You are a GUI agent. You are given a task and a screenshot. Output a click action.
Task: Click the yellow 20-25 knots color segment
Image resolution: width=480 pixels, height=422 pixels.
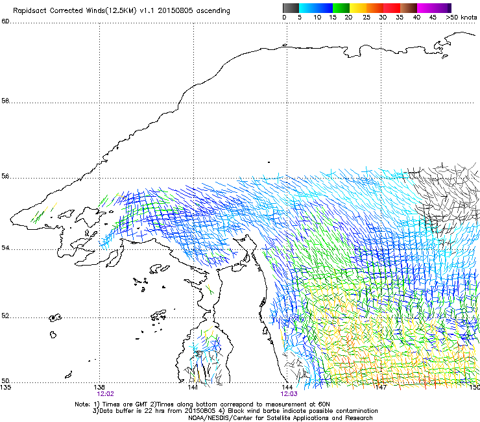tap(358, 8)
